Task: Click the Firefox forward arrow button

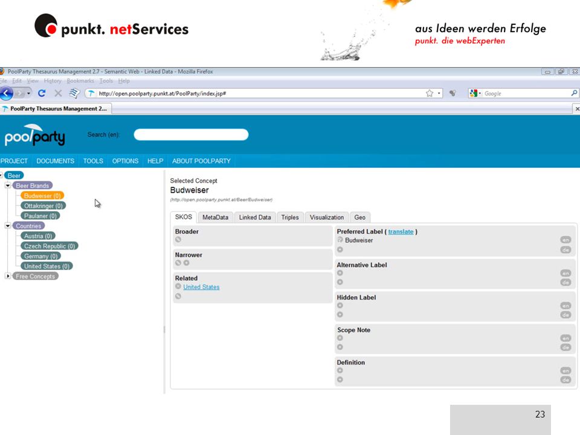Action: (x=20, y=93)
